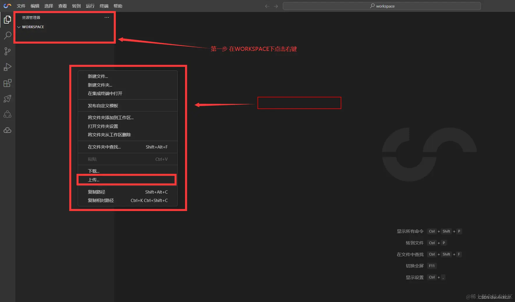Select 将文件夹添加到工作区... entry
This screenshot has width=515, height=302.
(128, 117)
